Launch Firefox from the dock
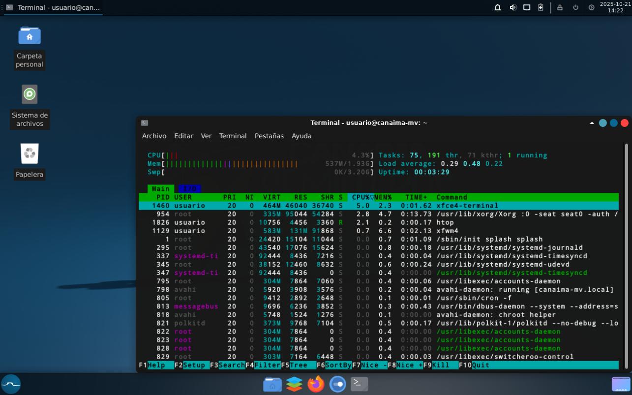The height and width of the screenshot is (395, 632). coord(316,384)
